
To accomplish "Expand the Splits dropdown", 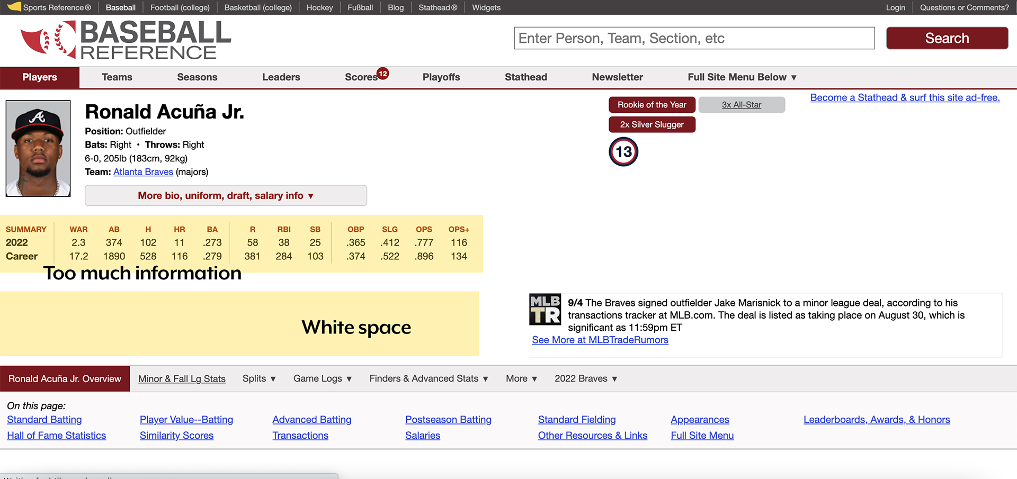I will (259, 378).
